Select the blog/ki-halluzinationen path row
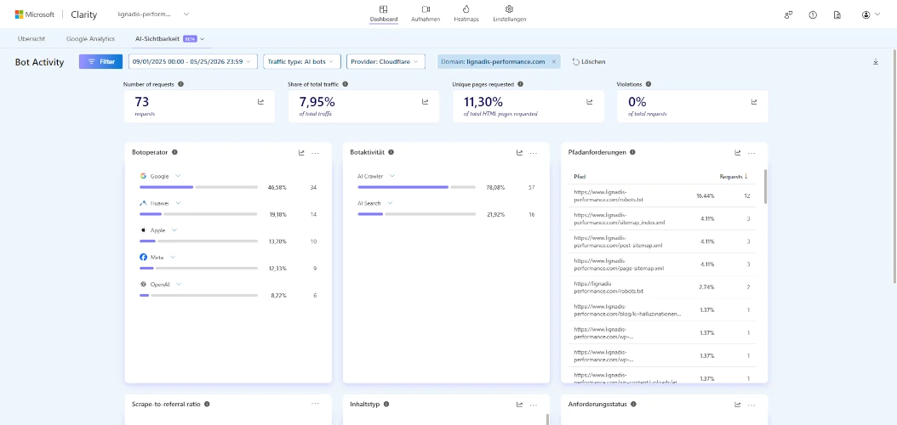The image size is (897, 425). (x=662, y=309)
